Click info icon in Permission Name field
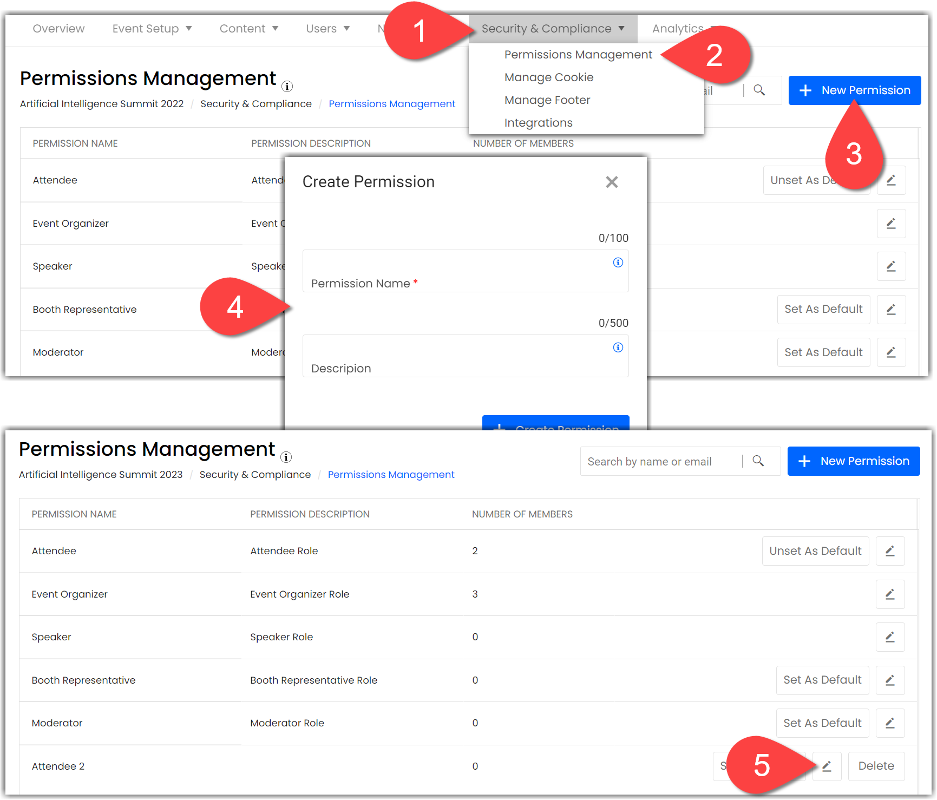The height and width of the screenshot is (800, 937). pyautogui.click(x=618, y=263)
